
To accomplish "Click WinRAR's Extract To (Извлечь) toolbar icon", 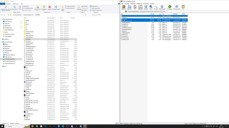I will (130, 7).
